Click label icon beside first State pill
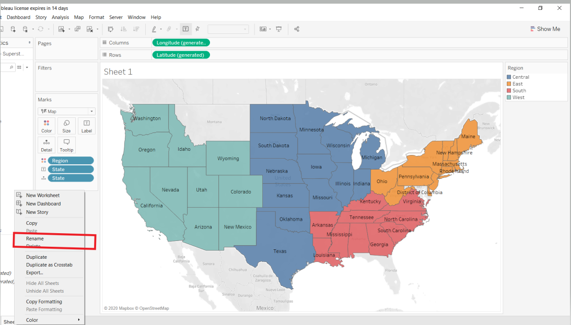The width and height of the screenshot is (571, 325). click(44, 170)
